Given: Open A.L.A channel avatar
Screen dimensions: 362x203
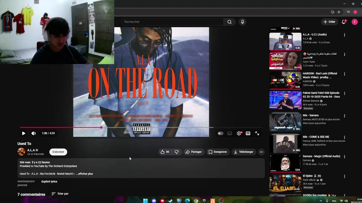Looking at the screenshot, I should 21,152.
